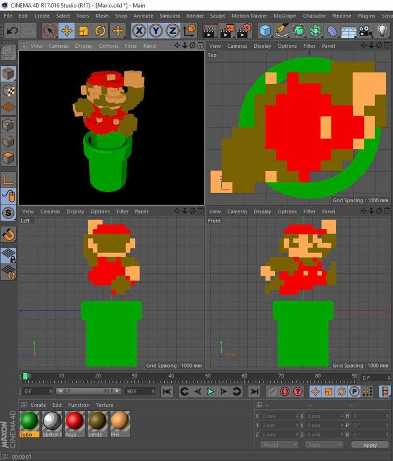Open Create menu in material manager
Viewport: 393px width, 461px height.
38,405
